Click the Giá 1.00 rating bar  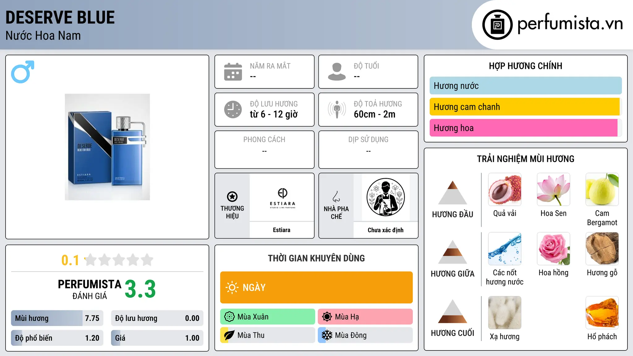click(157, 338)
